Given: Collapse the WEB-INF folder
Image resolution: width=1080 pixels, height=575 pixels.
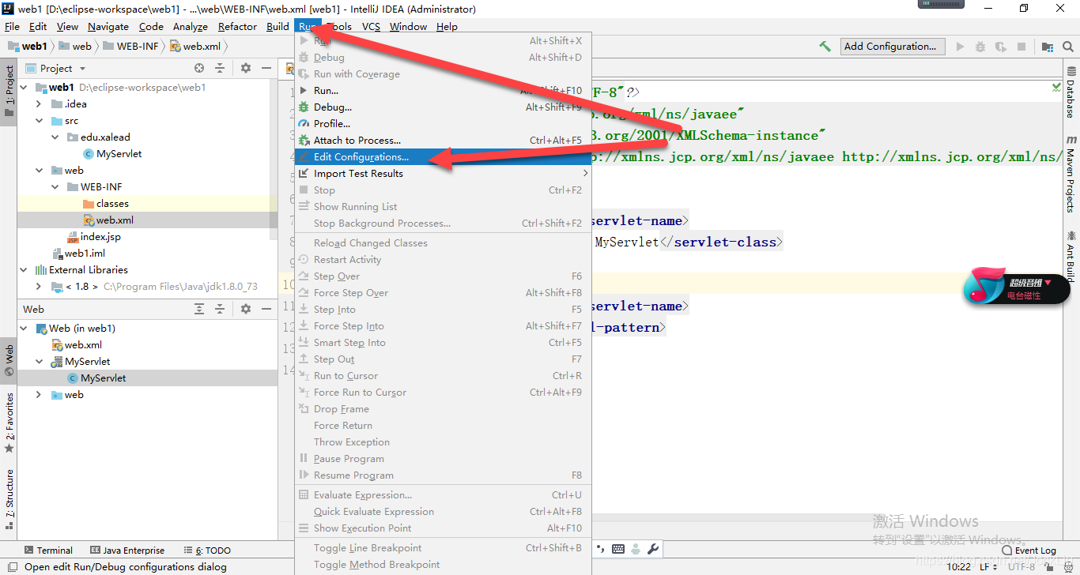Looking at the screenshot, I should click(55, 187).
